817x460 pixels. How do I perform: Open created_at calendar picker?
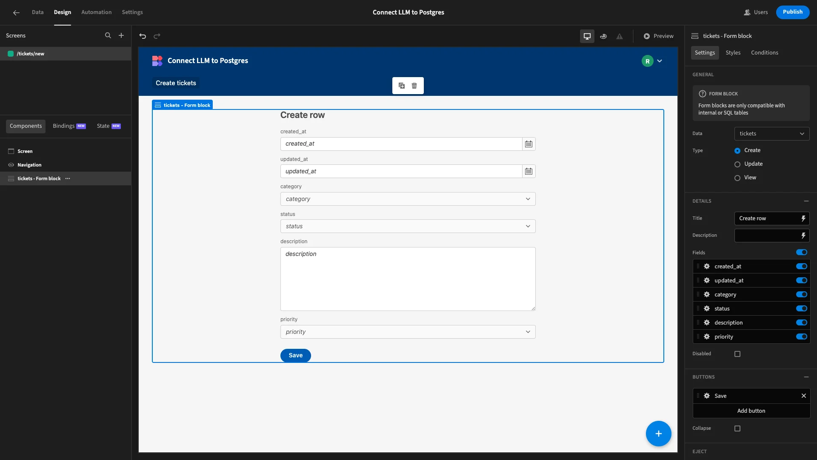(x=528, y=144)
